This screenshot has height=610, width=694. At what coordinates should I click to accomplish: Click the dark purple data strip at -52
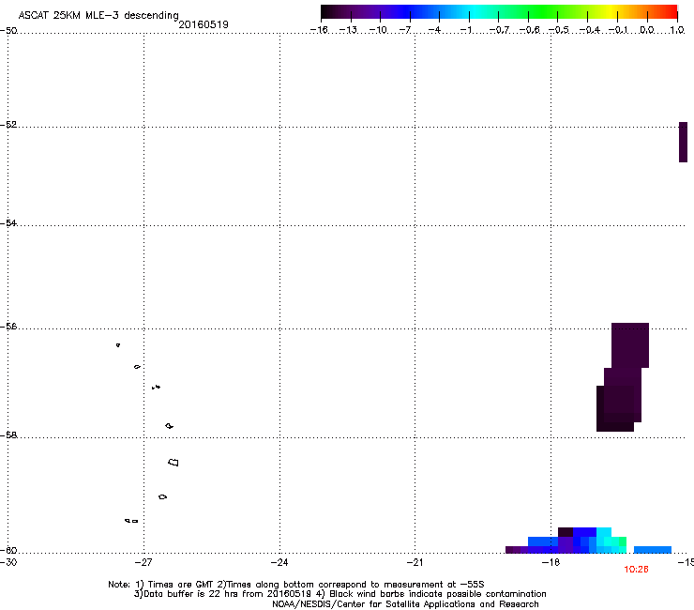pos(683,142)
